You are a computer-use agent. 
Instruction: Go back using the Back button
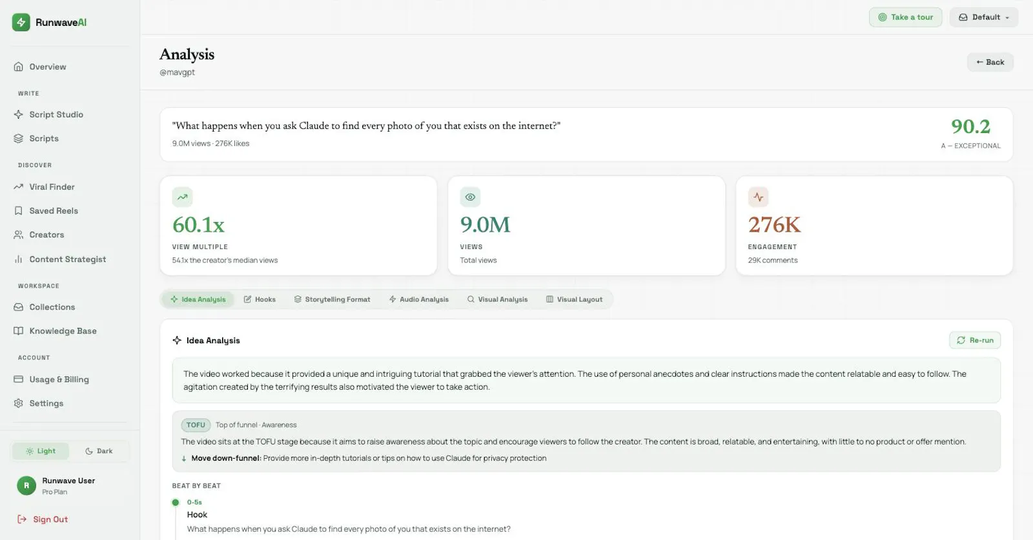pos(990,63)
